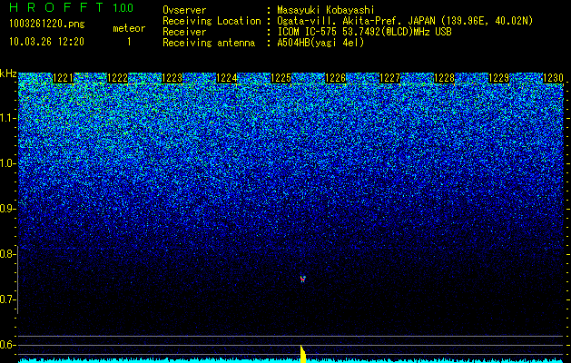Click the filename 1003261220.png
The width and height of the screenshot is (571, 363).
pos(47,24)
